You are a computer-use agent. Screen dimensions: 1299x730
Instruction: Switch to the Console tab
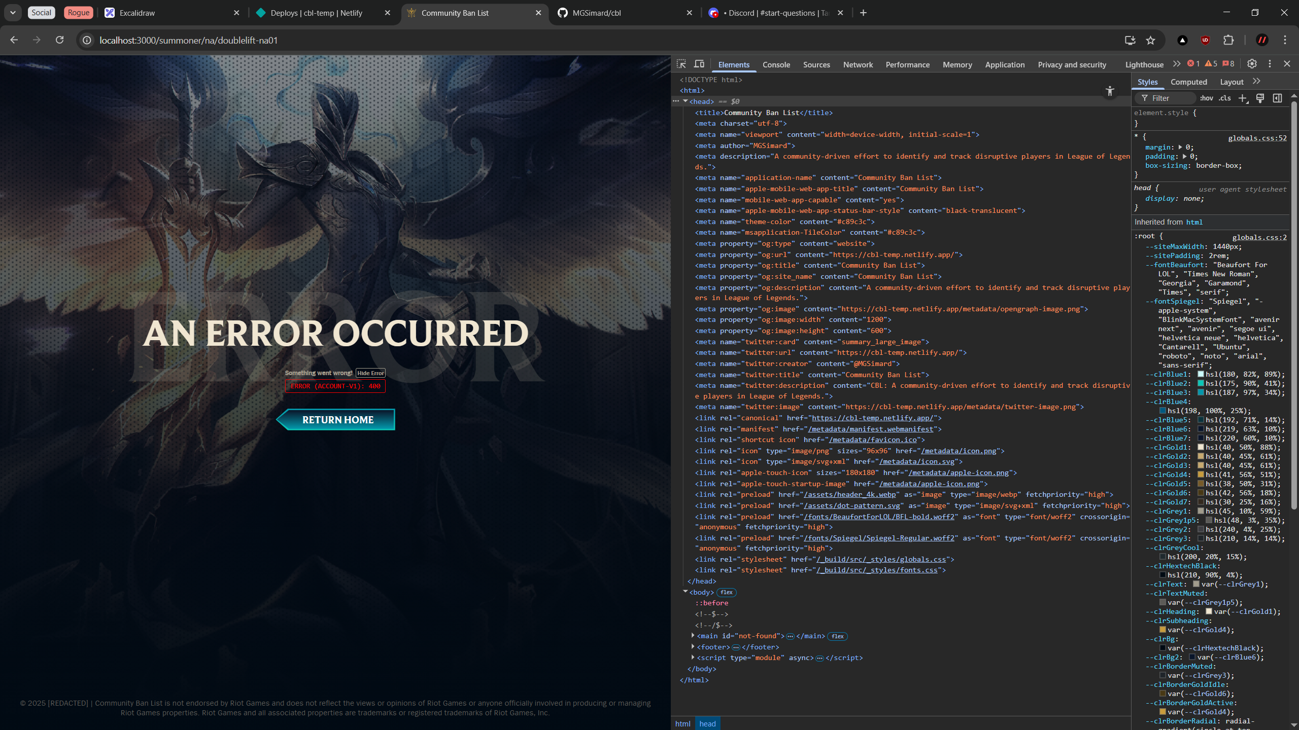776,65
